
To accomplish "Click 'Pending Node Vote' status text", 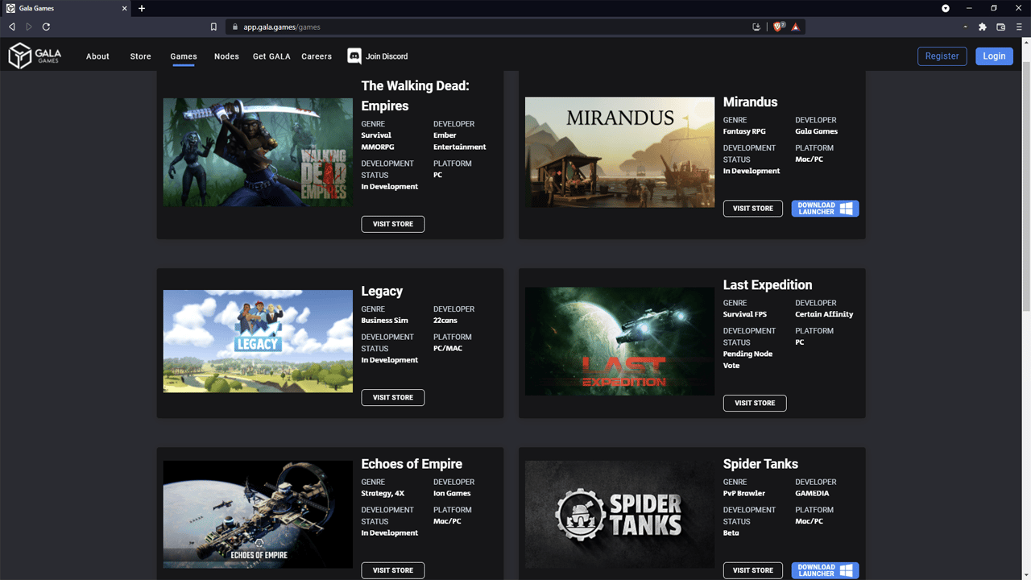I will click(x=747, y=359).
